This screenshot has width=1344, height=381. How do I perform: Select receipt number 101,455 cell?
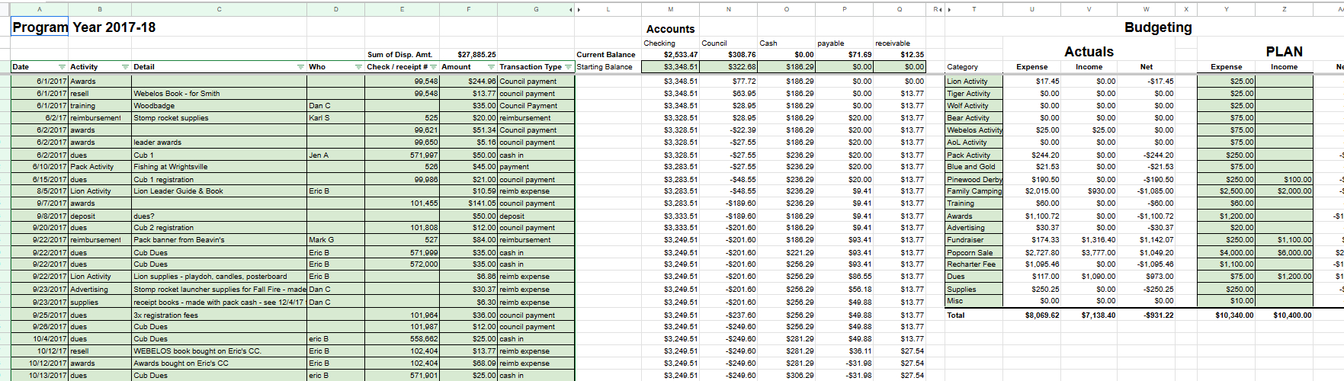coord(403,203)
